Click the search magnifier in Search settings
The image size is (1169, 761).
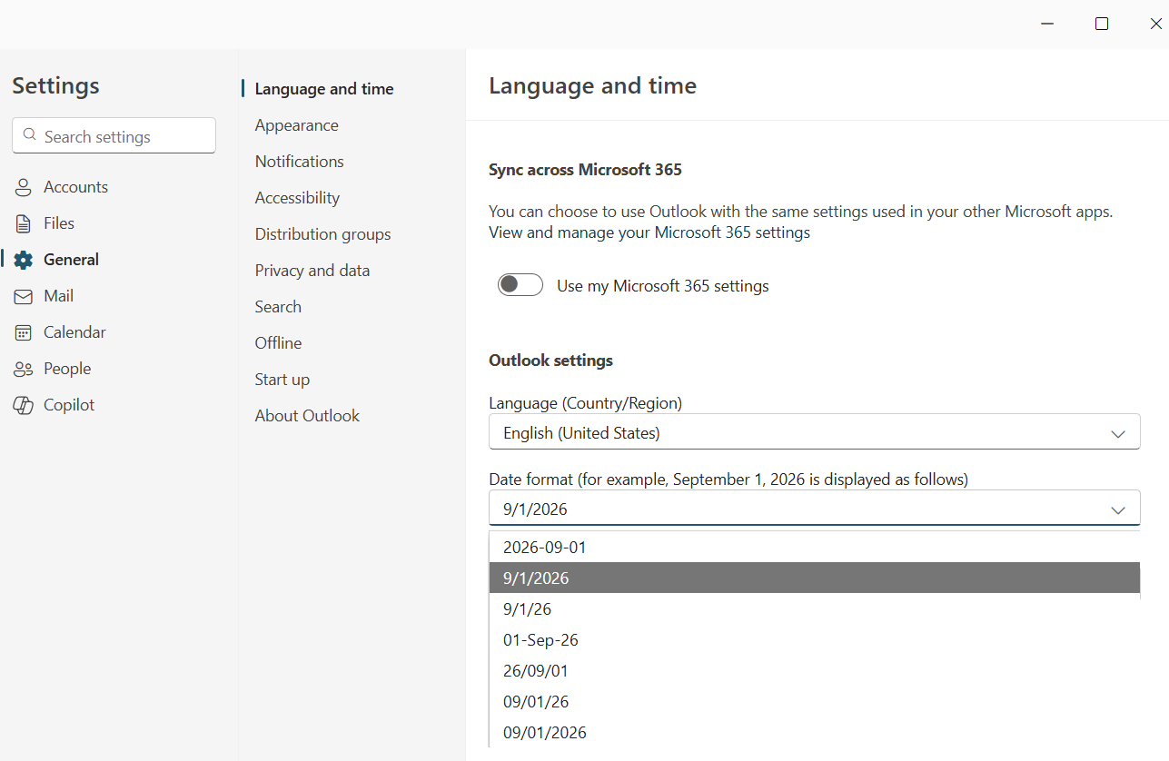pos(29,135)
